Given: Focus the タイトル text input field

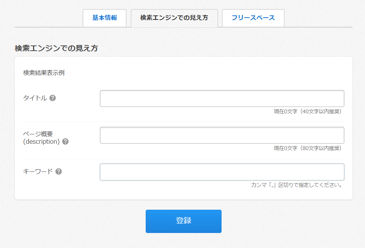Looking at the screenshot, I should tap(222, 98).
